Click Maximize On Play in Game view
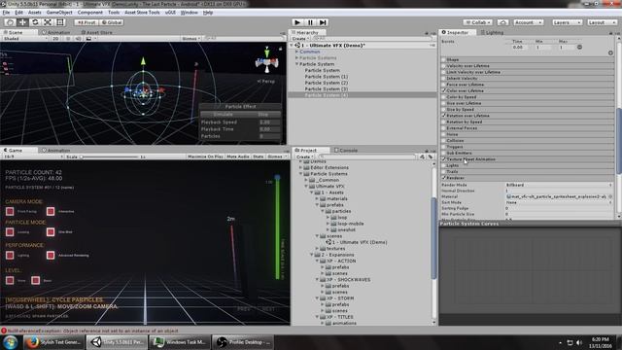The height and width of the screenshot is (350, 622). point(205,157)
